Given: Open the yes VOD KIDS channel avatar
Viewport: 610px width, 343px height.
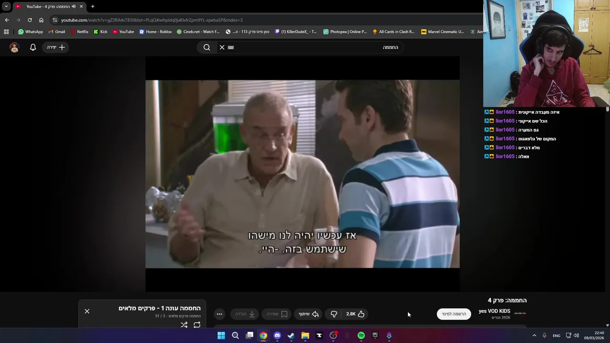Looking at the screenshot, I should 520,313.
